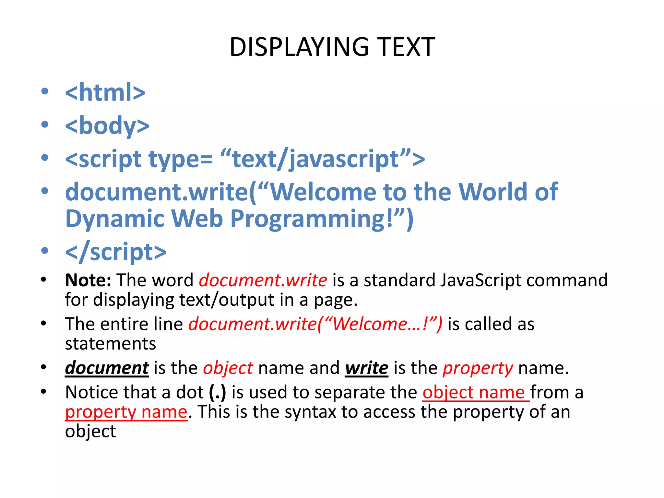
Task: Click the word statements
Action: tap(110, 344)
